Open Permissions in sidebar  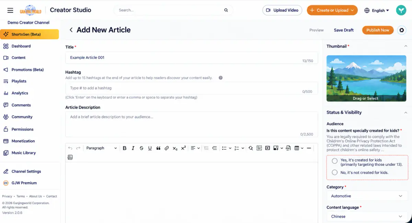coord(22,129)
